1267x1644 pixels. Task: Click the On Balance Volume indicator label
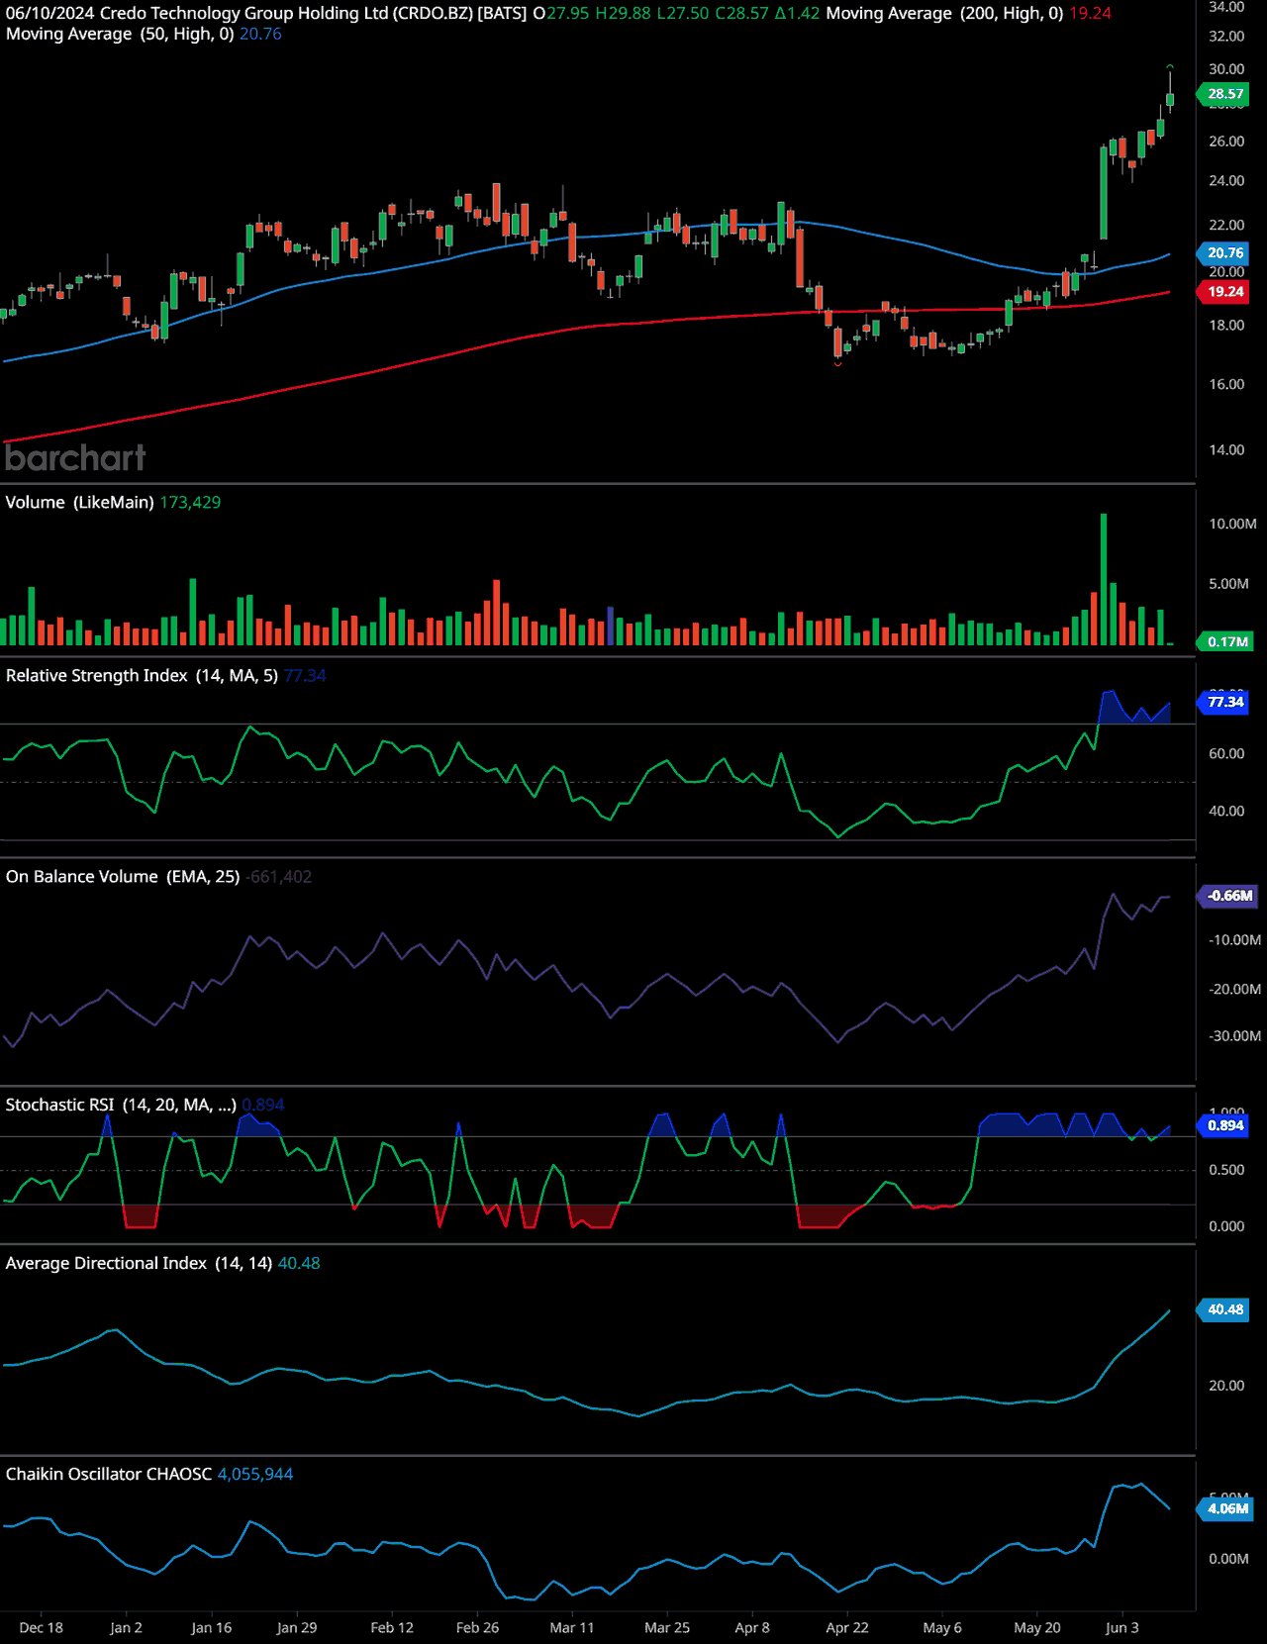pos(123,876)
